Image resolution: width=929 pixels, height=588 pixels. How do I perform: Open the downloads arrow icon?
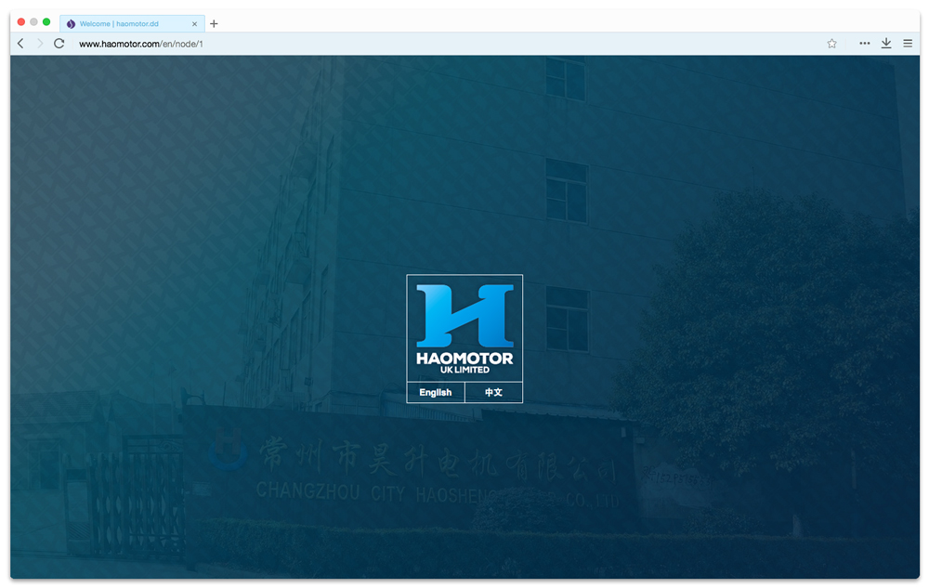[x=886, y=44]
